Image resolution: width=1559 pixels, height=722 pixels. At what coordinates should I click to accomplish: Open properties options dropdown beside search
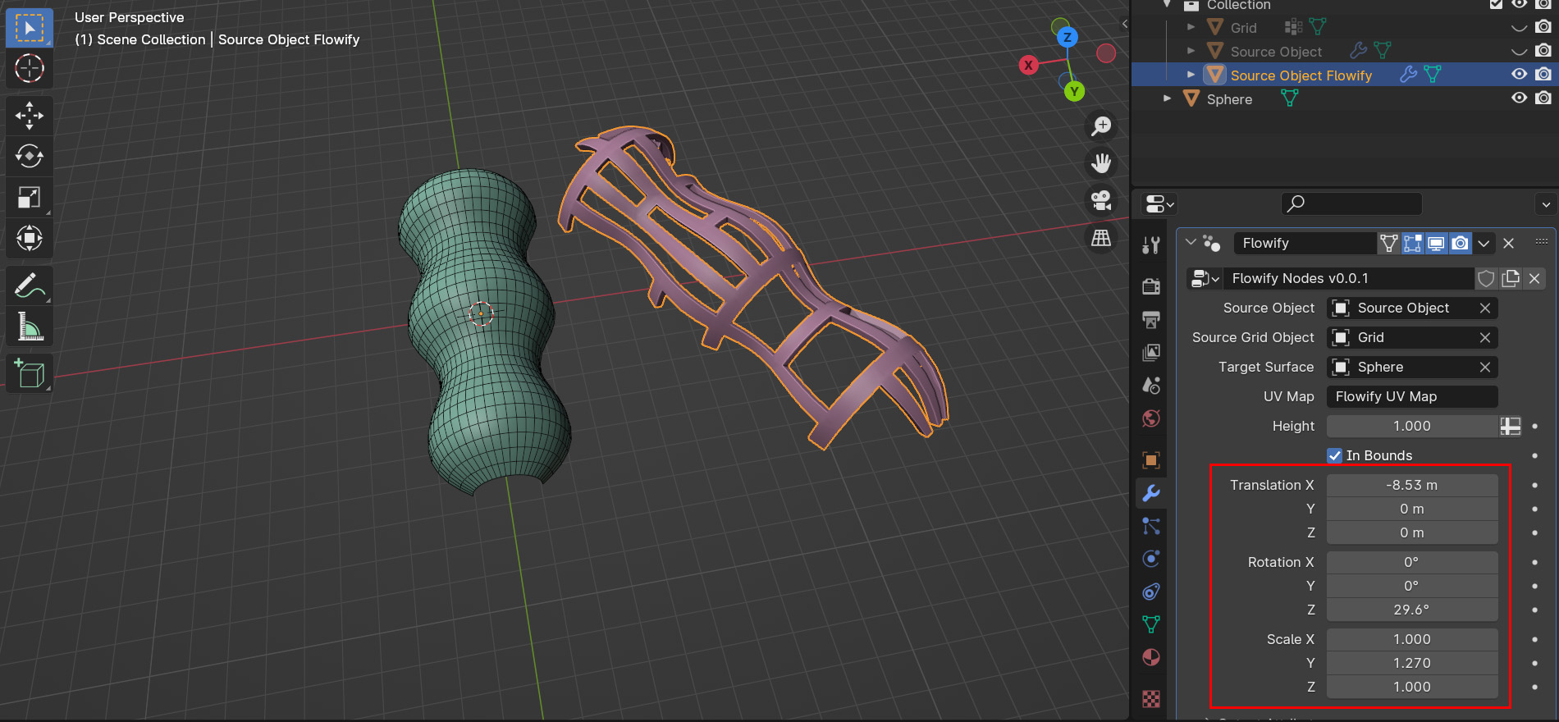pyautogui.click(x=1546, y=203)
